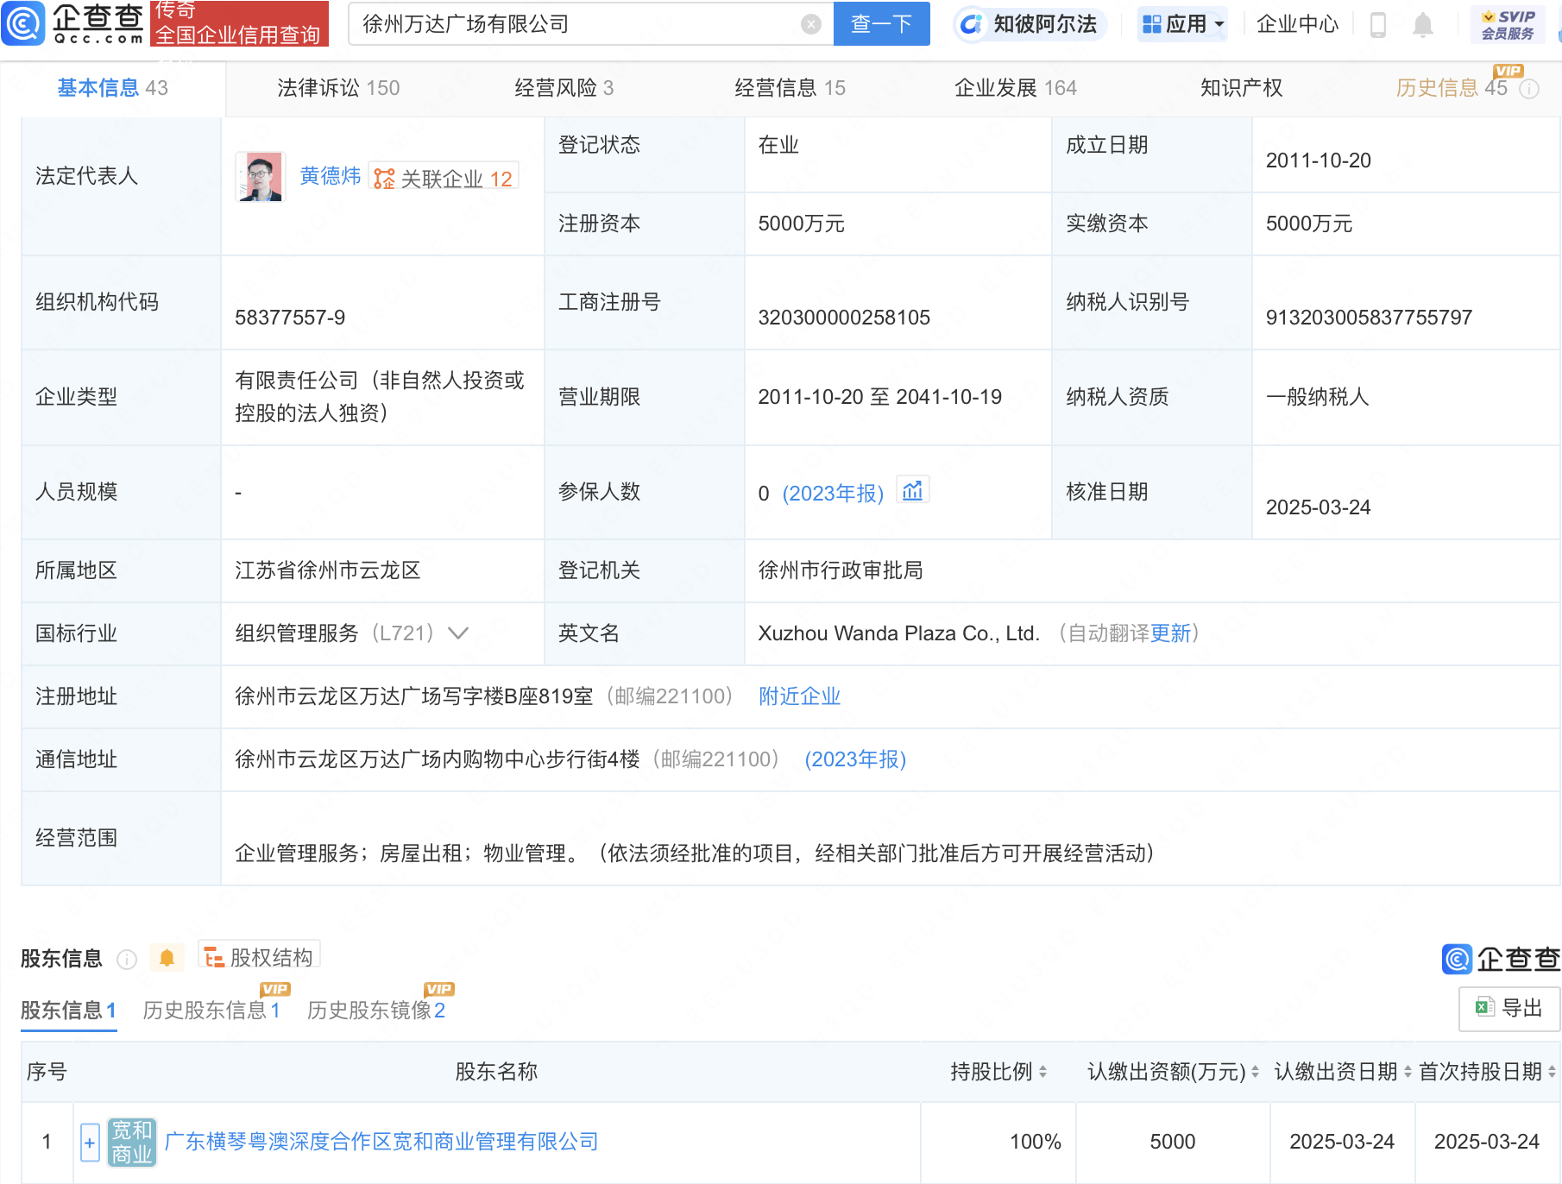The image size is (1562, 1184).
Task: Open 企业中心 in the header
Action: click(1297, 24)
